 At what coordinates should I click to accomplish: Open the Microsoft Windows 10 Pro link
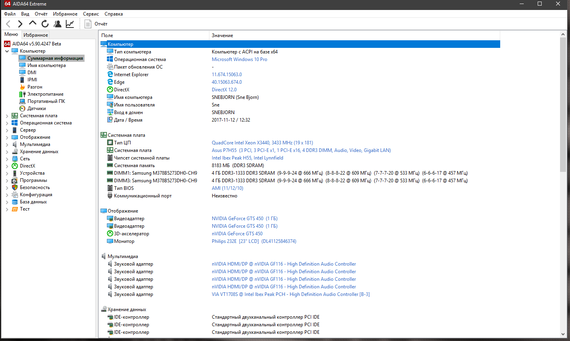pos(239,59)
